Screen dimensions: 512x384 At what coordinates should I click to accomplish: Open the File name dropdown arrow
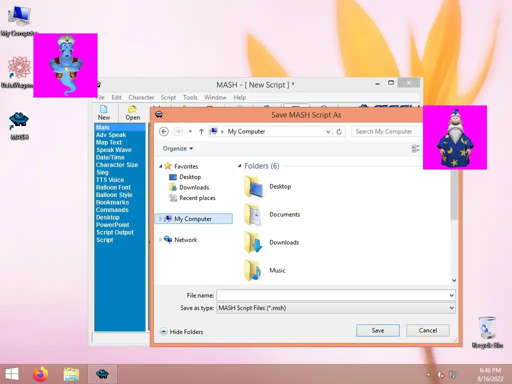[451, 295]
